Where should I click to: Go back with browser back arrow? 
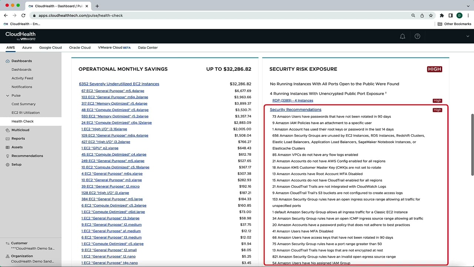[6, 16]
